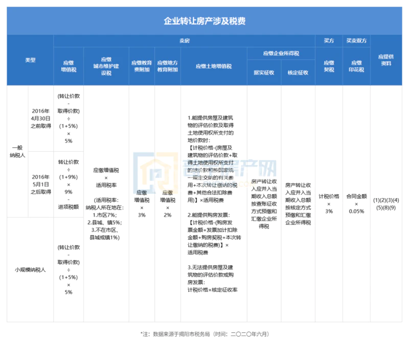Image resolution: width=409 pixels, height=346 pixels.
Task: Click the 核定征收 sub-header
Action: pyautogui.click(x=298, y=72)
